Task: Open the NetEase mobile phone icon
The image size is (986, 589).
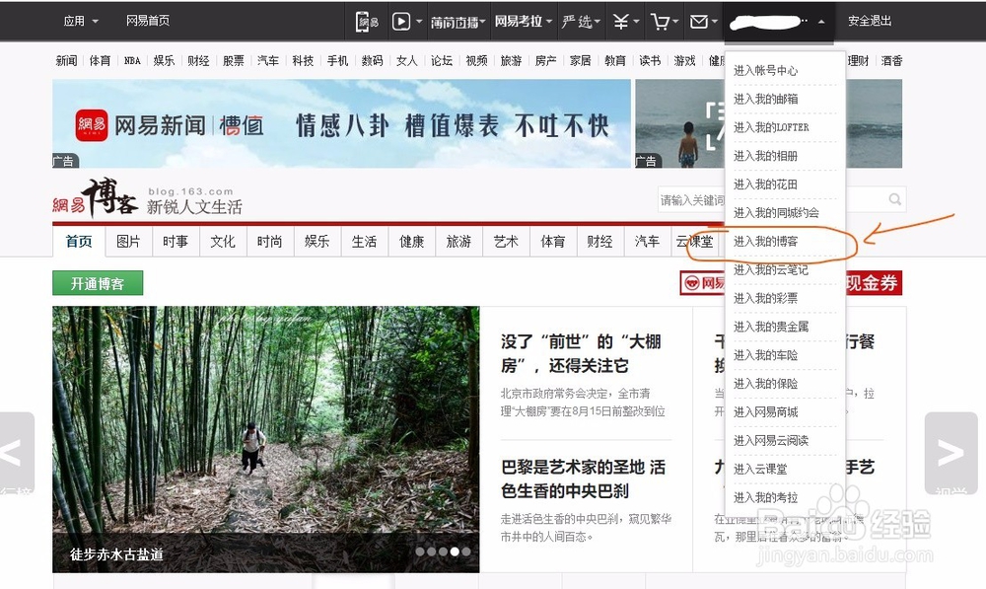Action: pyautogui.click(x=367, y=22)
